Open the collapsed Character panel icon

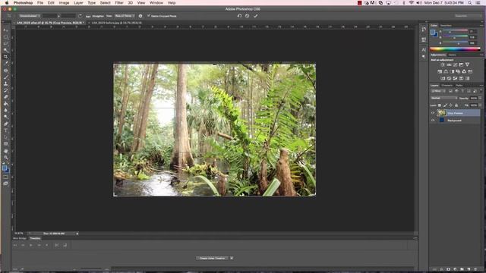[x=424, y=49]
